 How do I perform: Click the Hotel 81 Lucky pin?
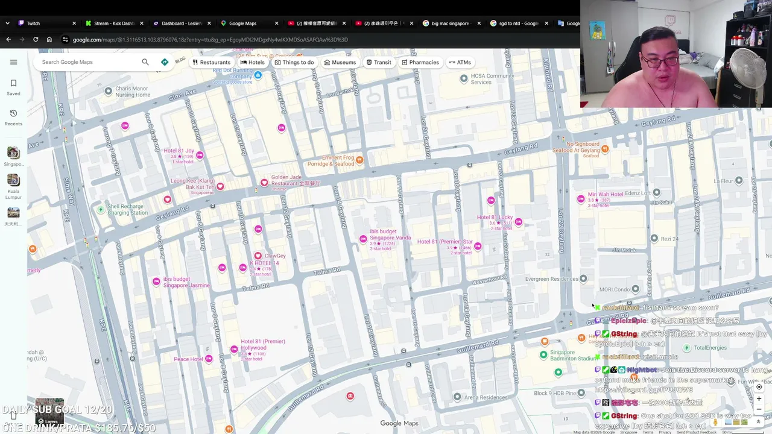[x=519, y=222]
